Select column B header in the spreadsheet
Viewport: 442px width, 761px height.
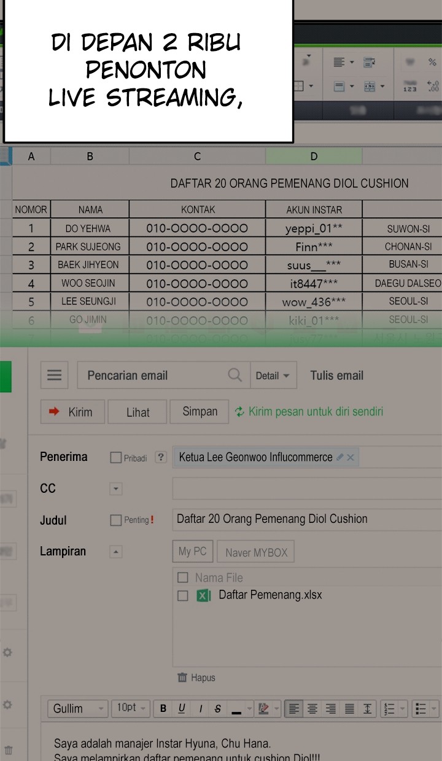point(90,156)
